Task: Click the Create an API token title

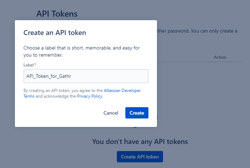Action: (55, 33)
